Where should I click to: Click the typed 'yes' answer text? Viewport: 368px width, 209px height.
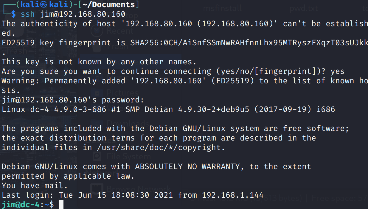(337, 71)
